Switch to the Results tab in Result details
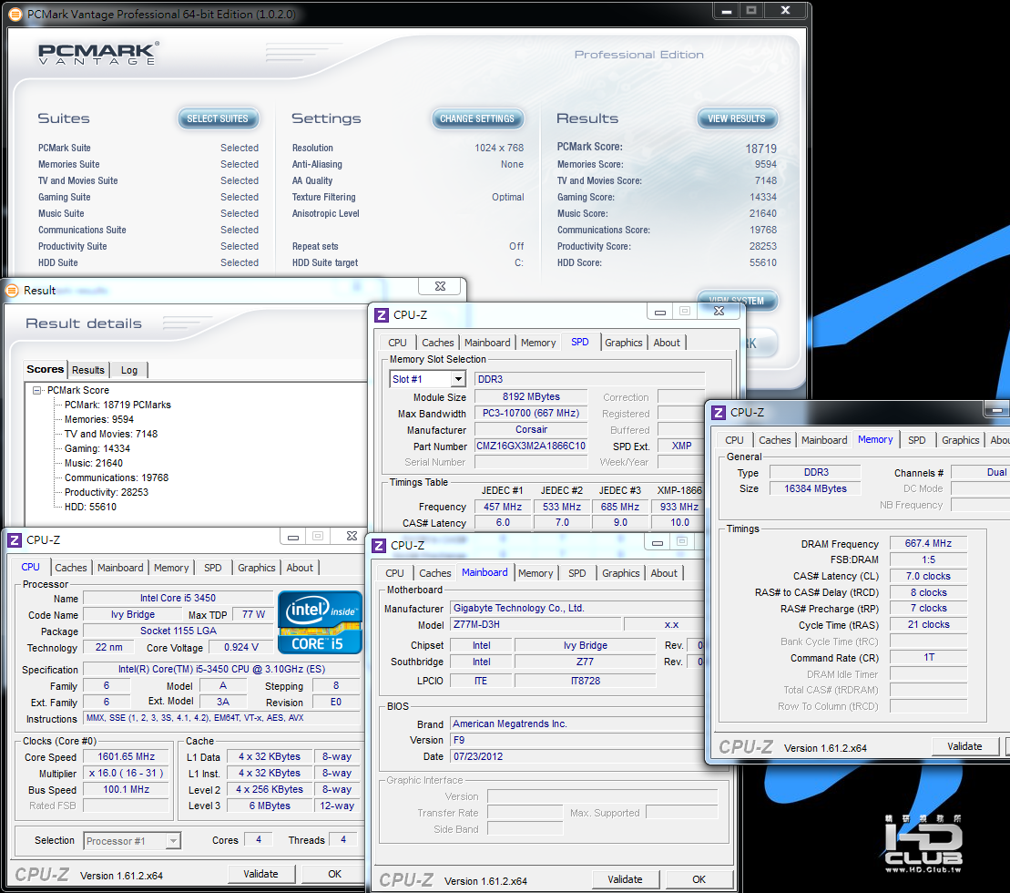Image resolution: width=1010 pixels, height=893 pixels. [88, 371]
